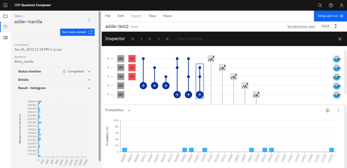The width and height of the screenshot is (347, 168).
Task: Select the highlighted Toffoli gate target on q4
Action: (x=200, y=95)
